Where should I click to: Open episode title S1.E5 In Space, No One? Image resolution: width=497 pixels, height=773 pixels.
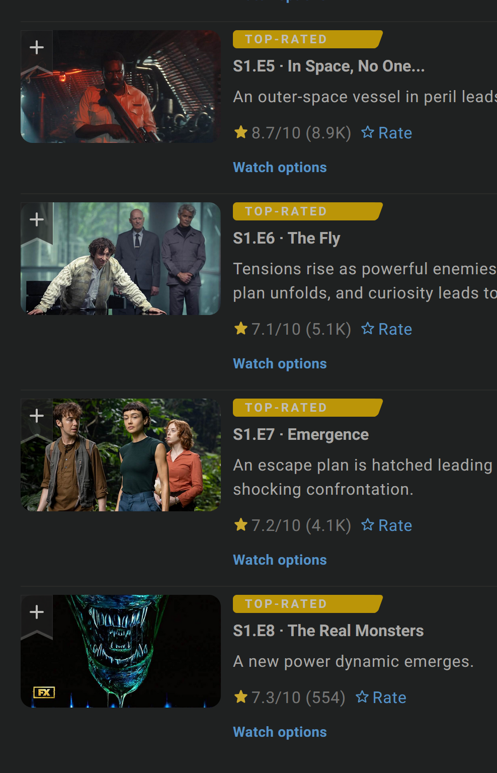(x=328, y=66)
